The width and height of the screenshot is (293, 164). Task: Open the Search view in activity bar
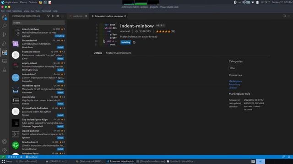pos(5,26)
